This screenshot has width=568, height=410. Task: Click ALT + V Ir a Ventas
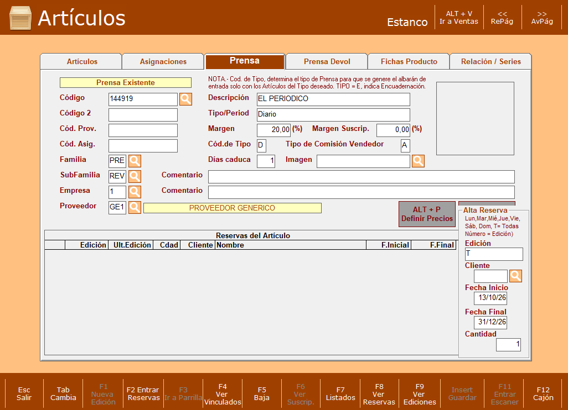point(458,17)
